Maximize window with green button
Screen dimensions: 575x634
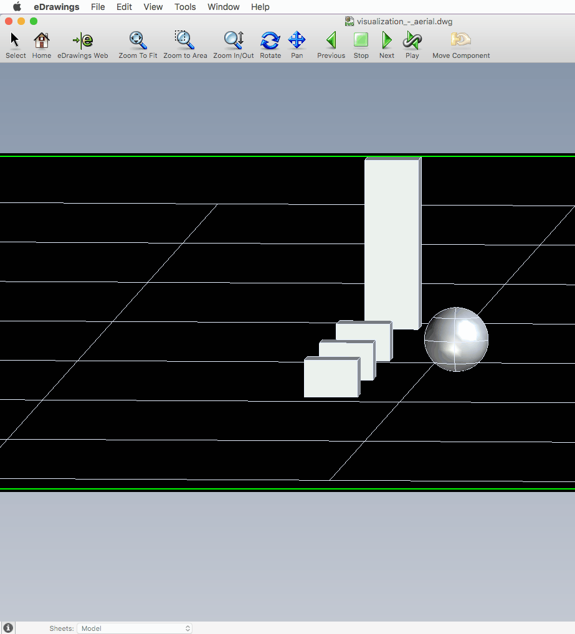(x=34, y=21)
